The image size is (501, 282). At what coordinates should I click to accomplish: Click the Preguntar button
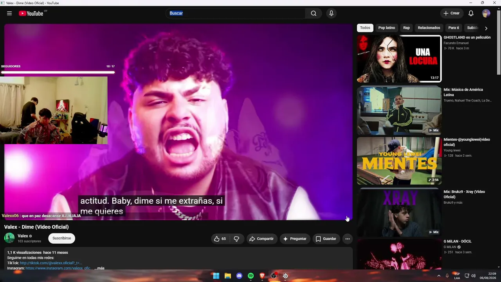[x=295, y=239]
